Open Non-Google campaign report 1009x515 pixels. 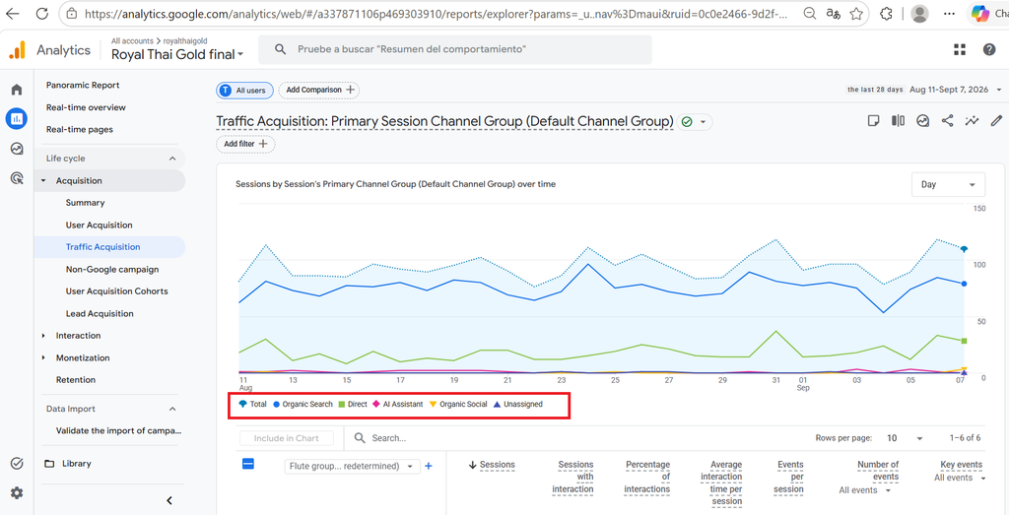pyautogui.click(x=112, y=270)
